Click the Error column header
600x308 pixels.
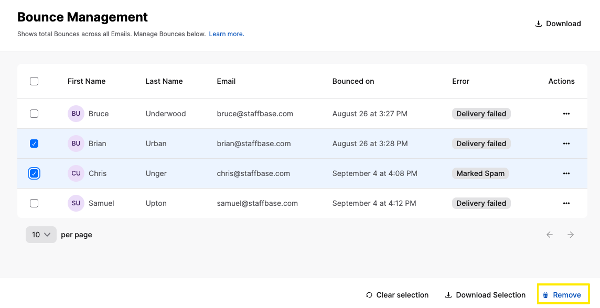click(460, 81)
